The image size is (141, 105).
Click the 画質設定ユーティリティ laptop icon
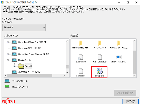coord(14,72)
